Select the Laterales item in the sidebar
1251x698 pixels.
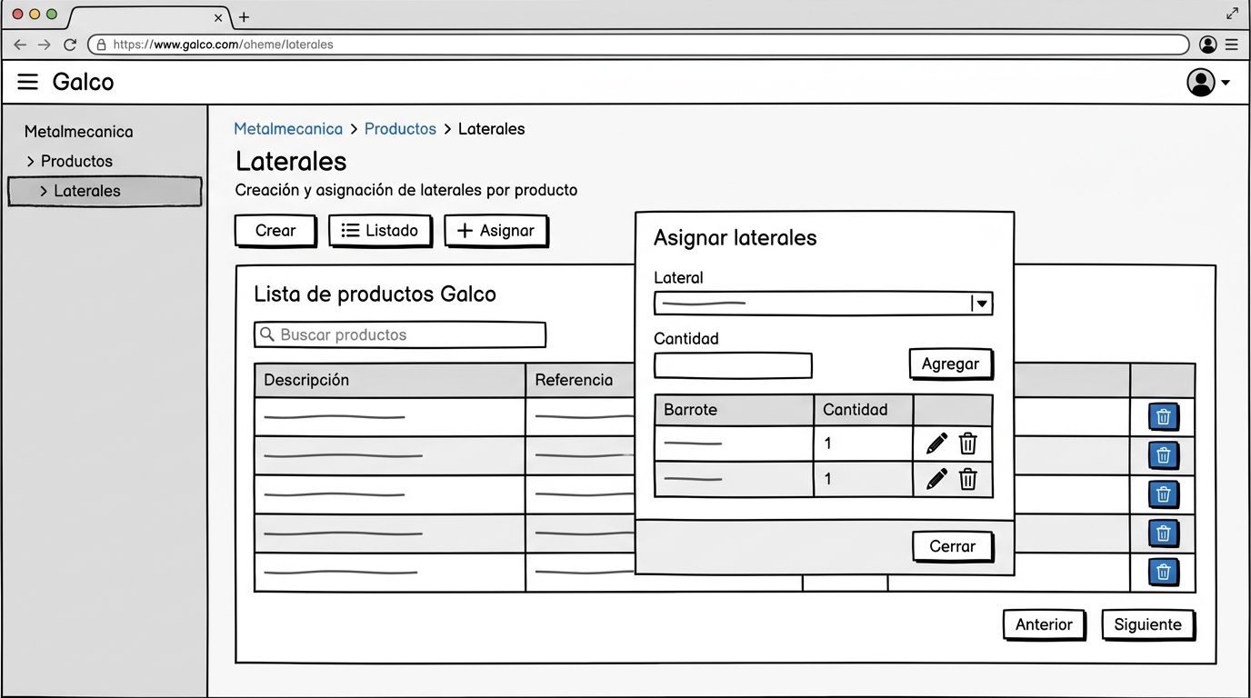(105, 191)
